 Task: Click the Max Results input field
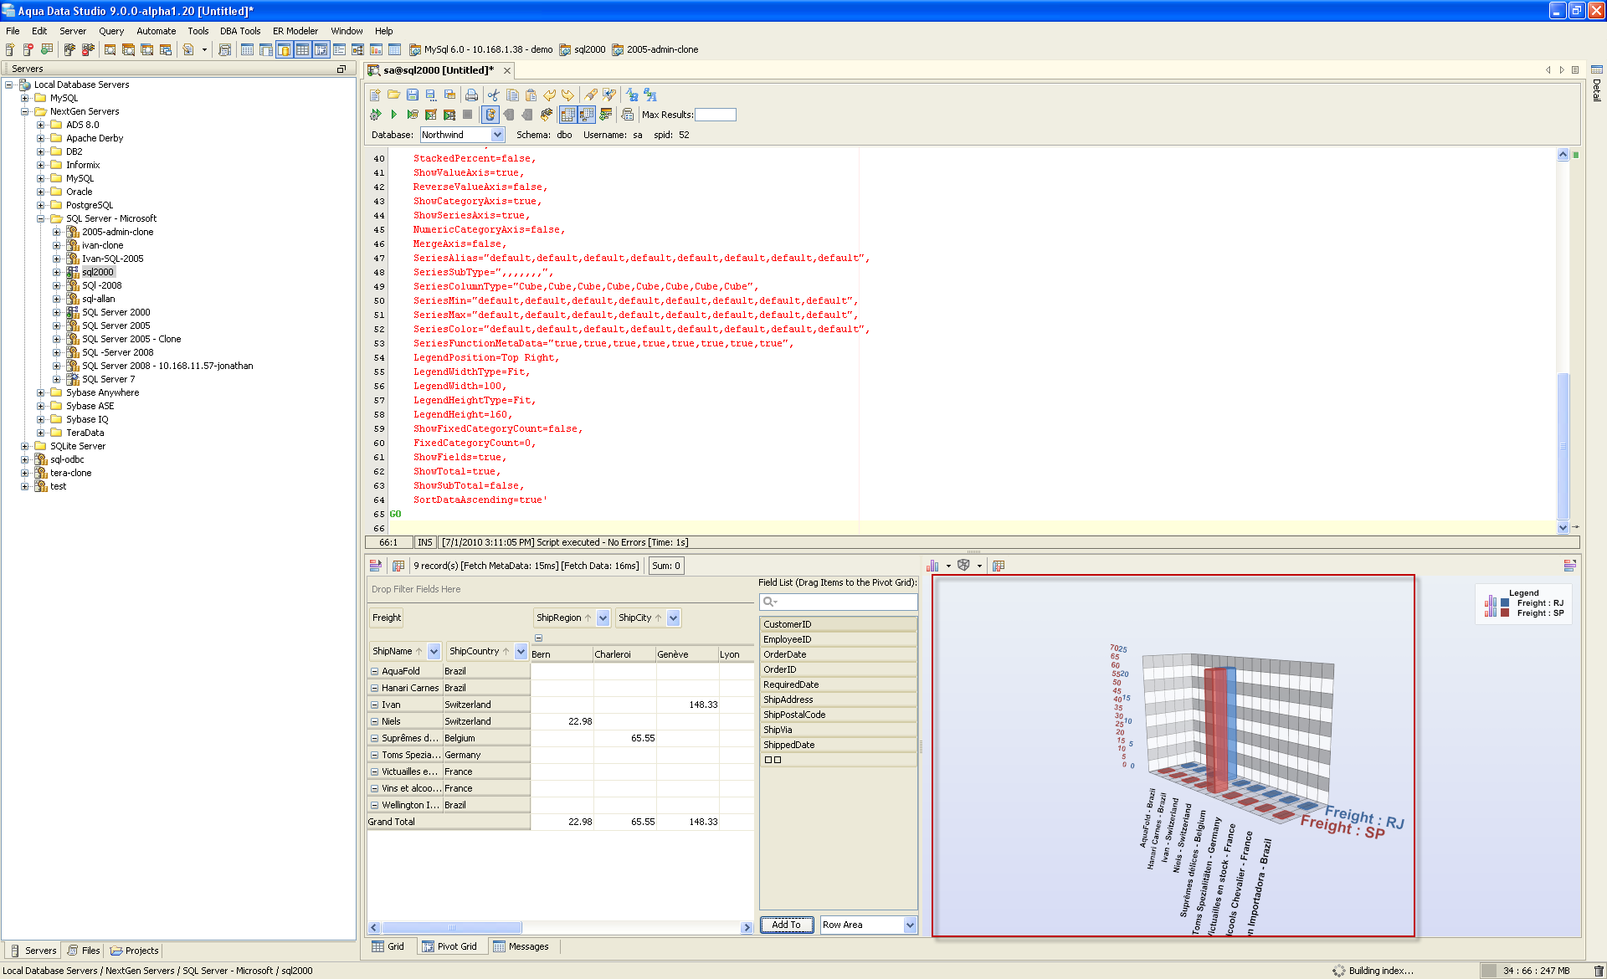click(x=716, y=115)
